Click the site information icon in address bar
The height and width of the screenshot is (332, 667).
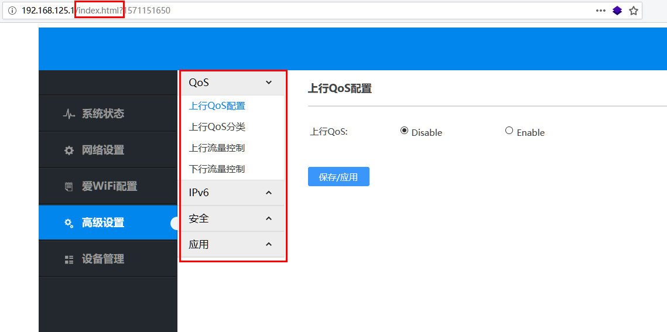click(x=12, y=11)
